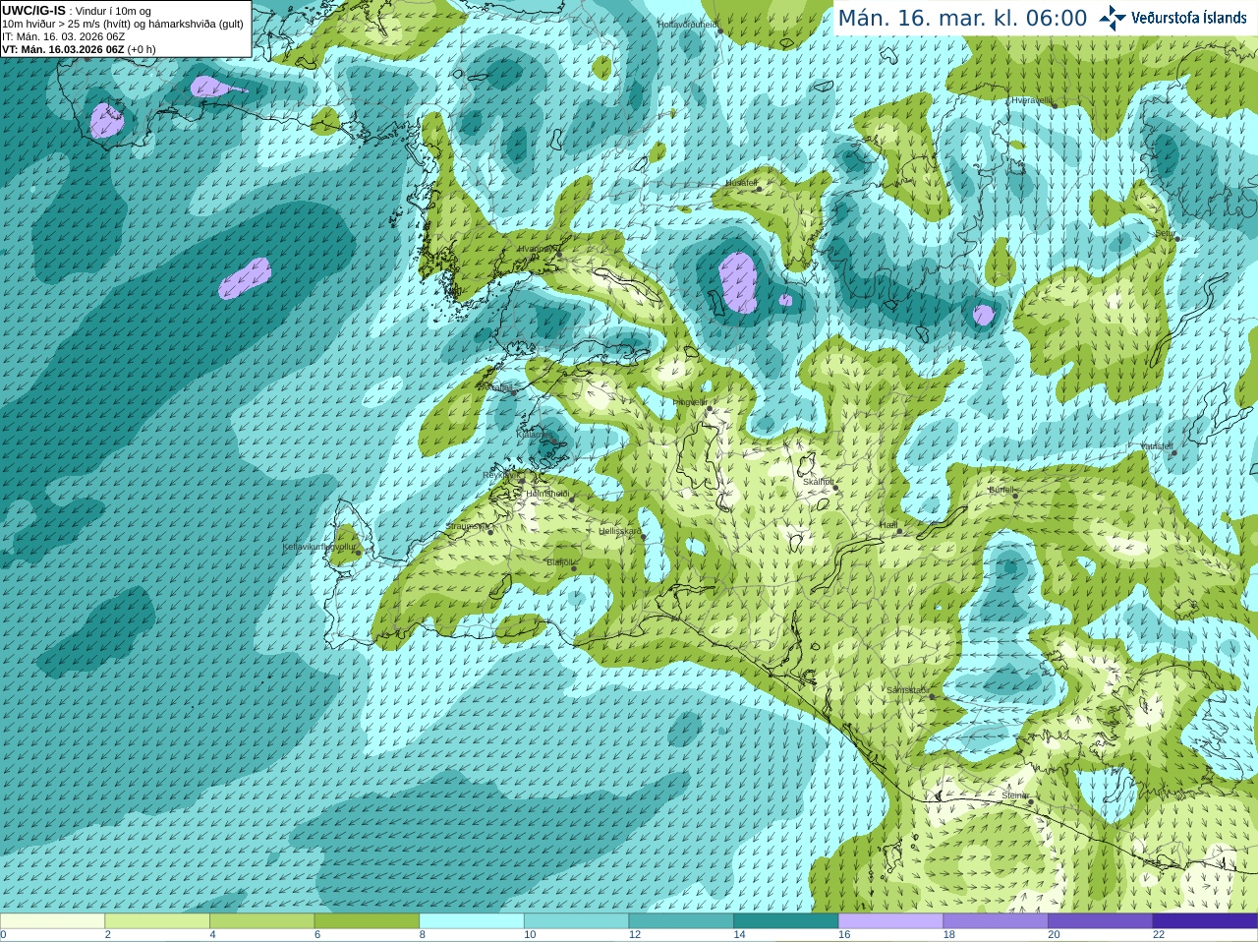Image resolution: width=1258 pixels, height=942 pixels.
Task: Click the Sámsstaðir station label
Action: click(906, 690)
